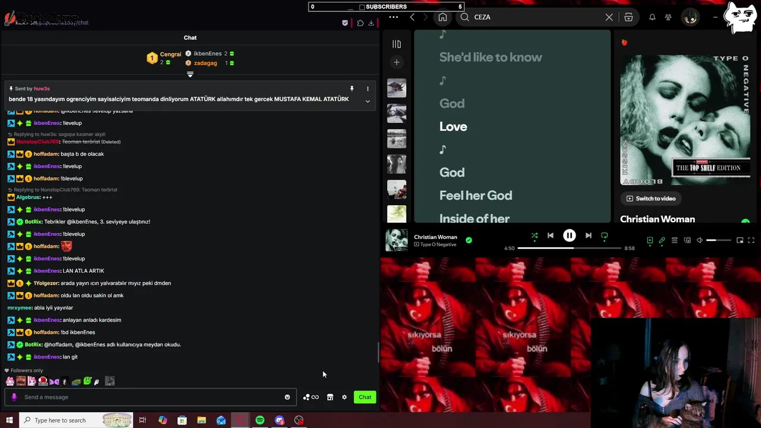Expand the Your Library sidebar
Image resolution: width=761 pixels, height=428 pixels.
pos(397,44)
